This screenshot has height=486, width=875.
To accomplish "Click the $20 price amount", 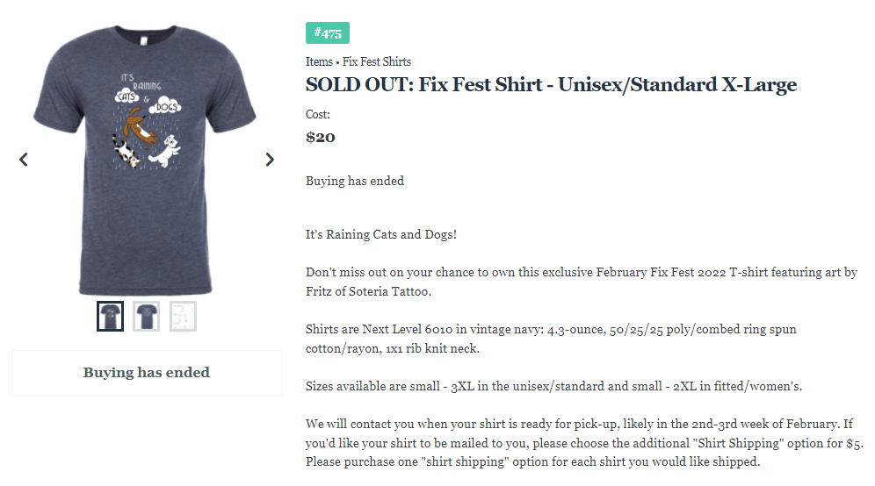I will (321, 137).
